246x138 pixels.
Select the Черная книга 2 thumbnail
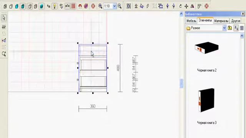click(207, 48)
